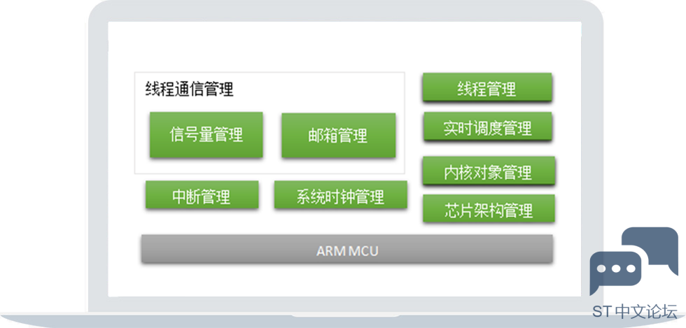Click the 内核对象管理 block
The height and width of the screenshot is (328, 686).
(x=489, y=171)
